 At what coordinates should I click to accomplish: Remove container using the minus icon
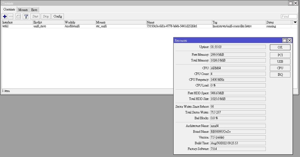11,17
